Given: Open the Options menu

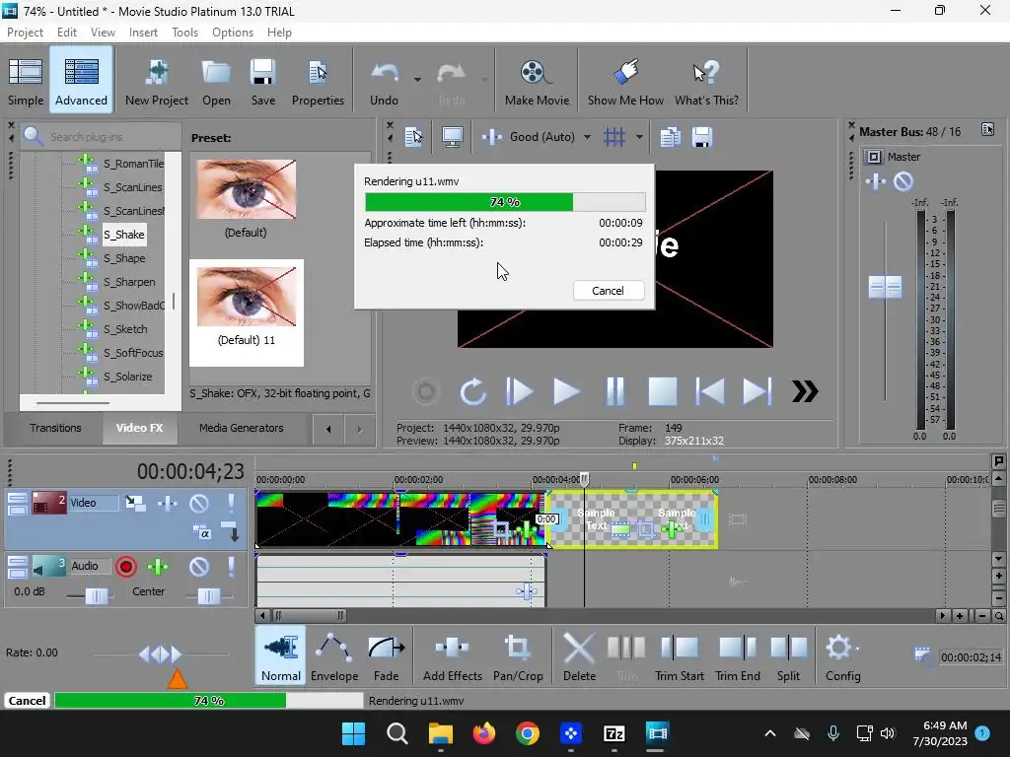Looking at the screenshot, I should coord(233,33).
